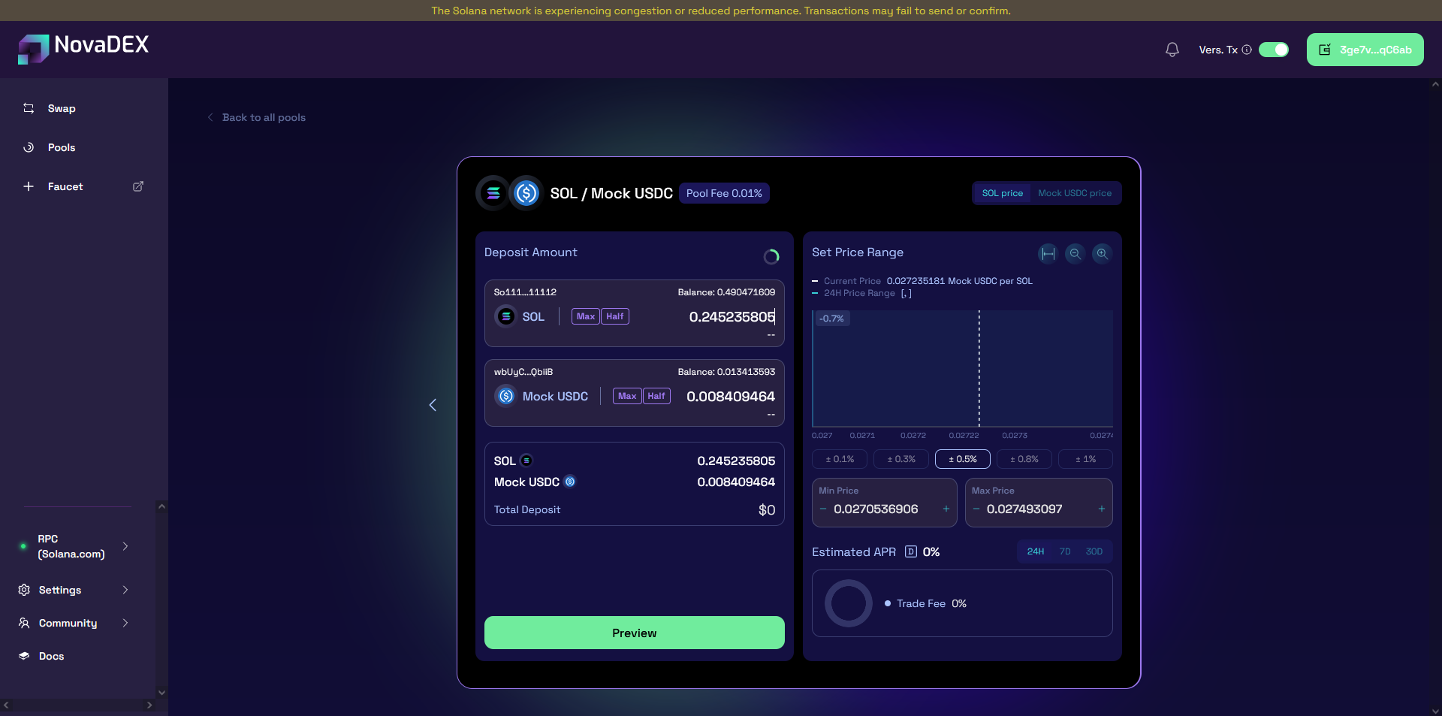The height and width of the screenshot is (716, 1442).
Task: Expand the Settings submenu
Action: click(x=125, y=590)
